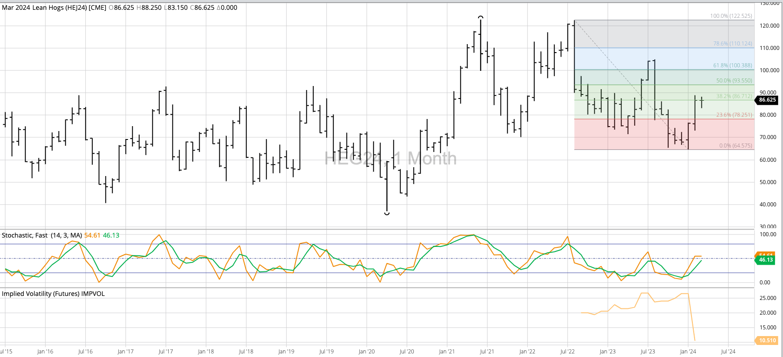
Task: Click the high marker arc above 2021 peak
Action: pyautogui.click(x=480, y=17)
